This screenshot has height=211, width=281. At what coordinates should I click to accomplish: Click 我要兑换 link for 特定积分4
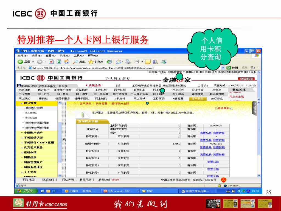213,162
